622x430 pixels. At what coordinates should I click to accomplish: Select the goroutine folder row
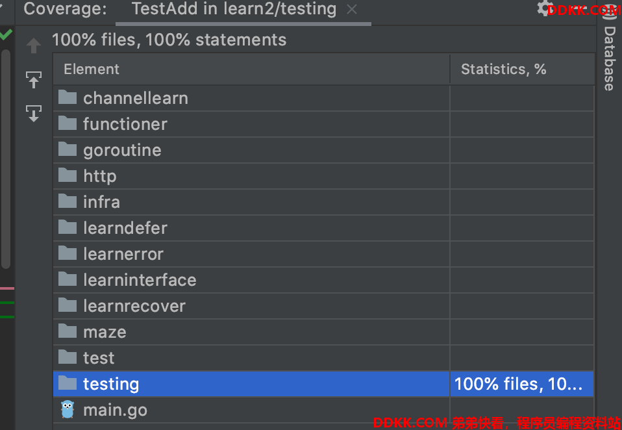coord(122,150)
